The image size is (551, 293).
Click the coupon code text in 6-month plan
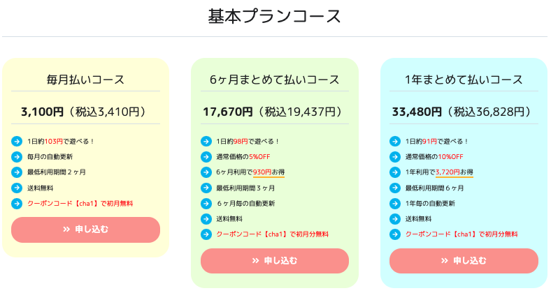[x=272, y=234]
